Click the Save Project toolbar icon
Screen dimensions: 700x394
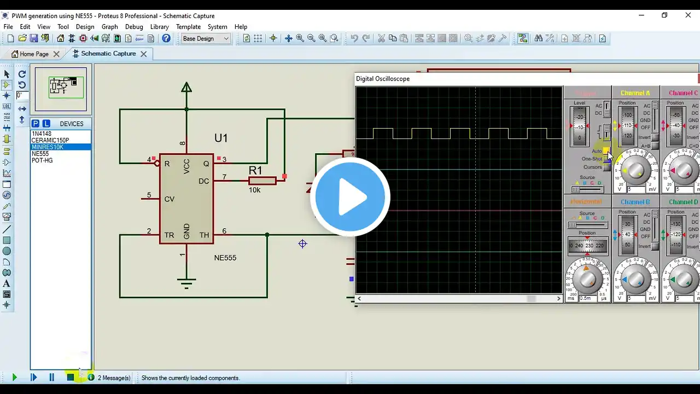click(34, 38)
